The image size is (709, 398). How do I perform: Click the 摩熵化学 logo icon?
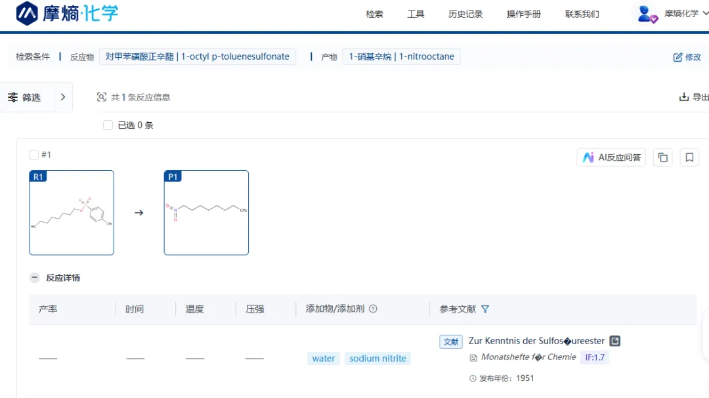28,13
